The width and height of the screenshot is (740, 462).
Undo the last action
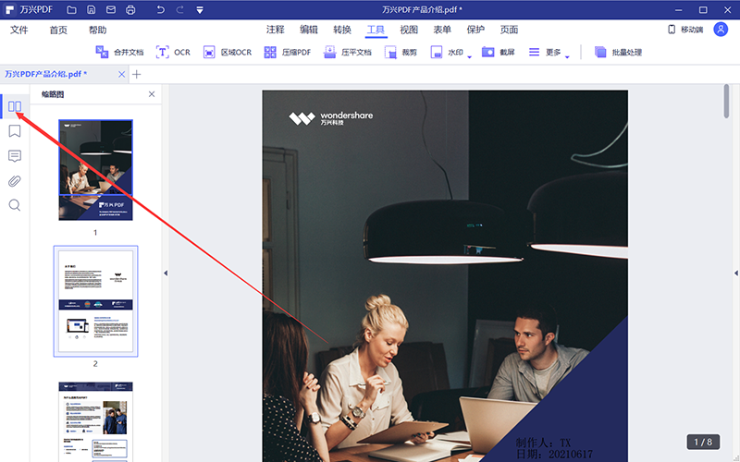tap(160, 9)
